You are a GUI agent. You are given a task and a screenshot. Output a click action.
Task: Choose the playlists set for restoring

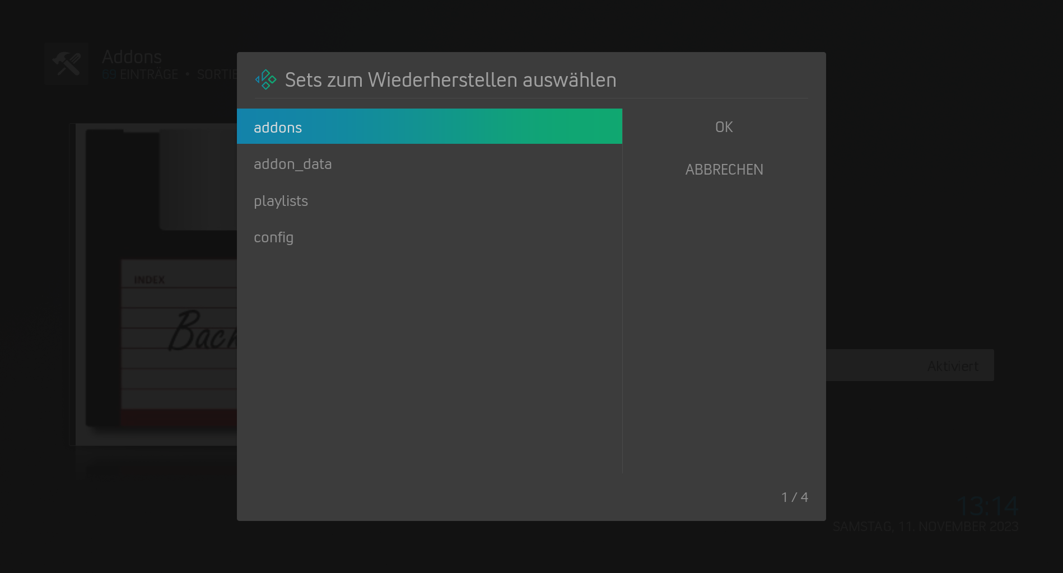tap(430, 200)
